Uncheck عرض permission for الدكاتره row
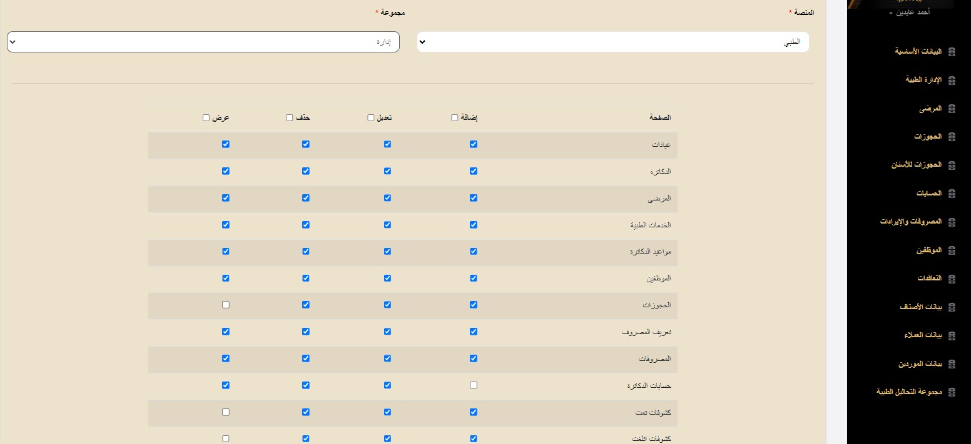This screenshot has height=444, width=971. tap(226, 171)
